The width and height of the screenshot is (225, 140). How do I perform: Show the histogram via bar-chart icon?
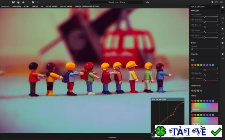(x=23, y=2)
